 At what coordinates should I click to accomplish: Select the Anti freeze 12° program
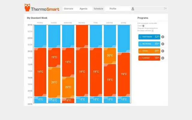149,37
